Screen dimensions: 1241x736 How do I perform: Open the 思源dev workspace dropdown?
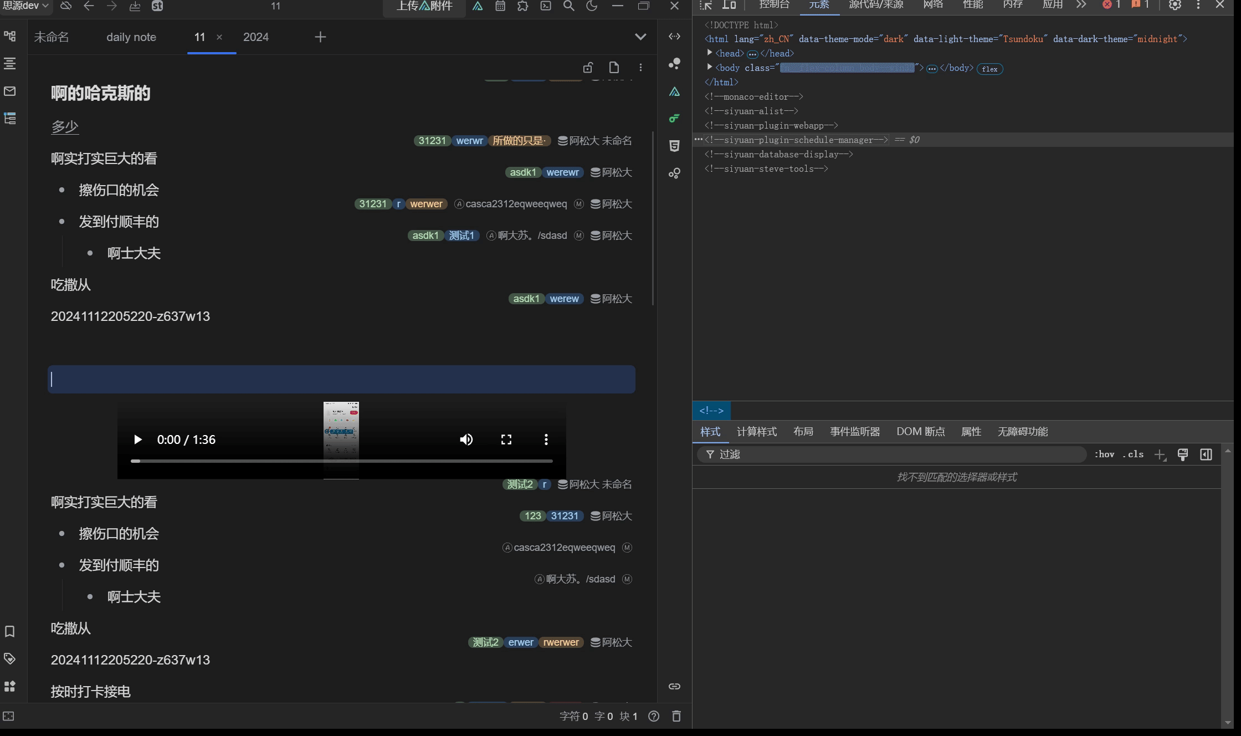pos(26,6)
